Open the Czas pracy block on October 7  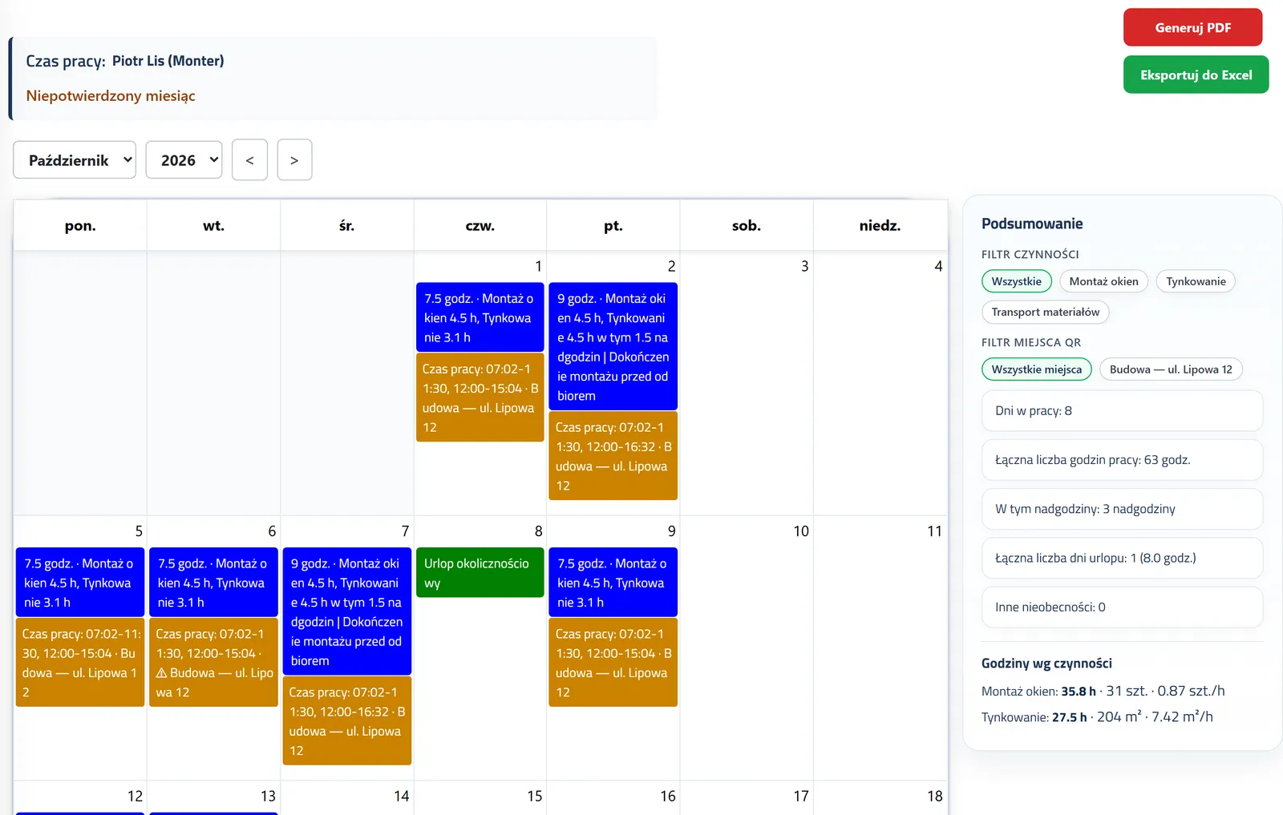pyautogui.click(x=346, y=721)
